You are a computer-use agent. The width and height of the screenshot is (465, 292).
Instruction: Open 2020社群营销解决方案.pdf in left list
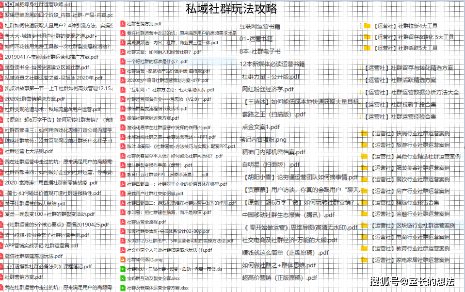[35, 99]
